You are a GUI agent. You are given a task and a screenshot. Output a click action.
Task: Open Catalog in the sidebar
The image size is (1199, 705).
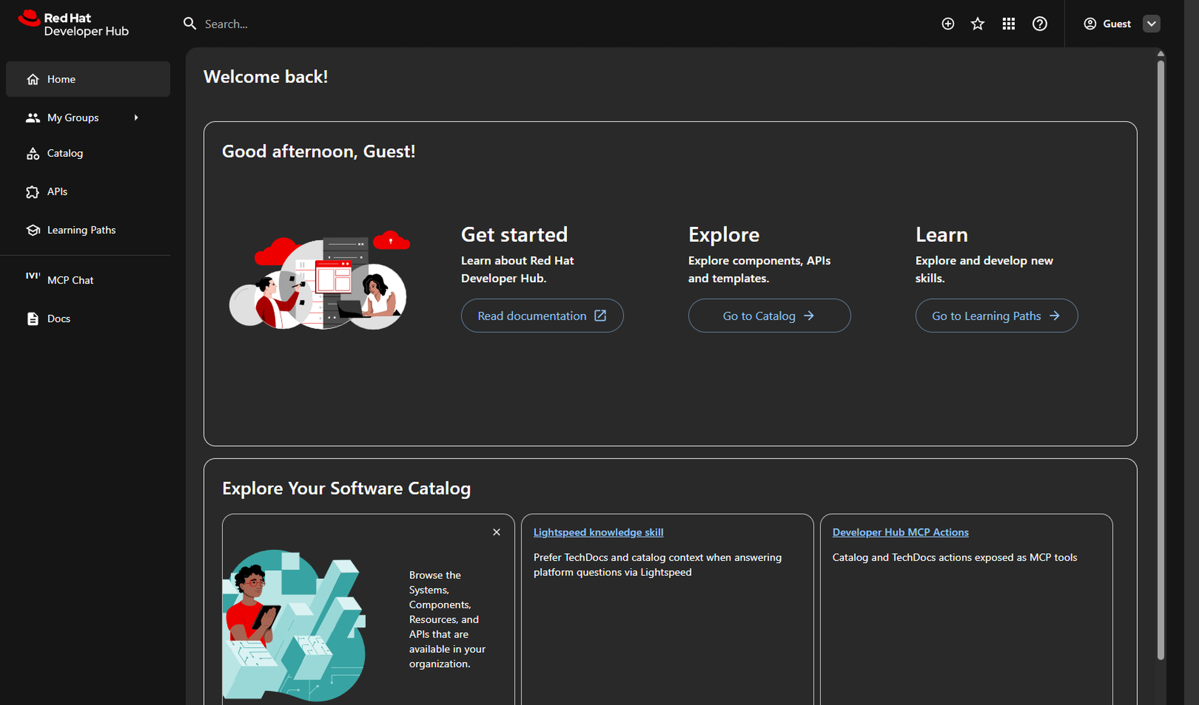[x=88, y=154]
